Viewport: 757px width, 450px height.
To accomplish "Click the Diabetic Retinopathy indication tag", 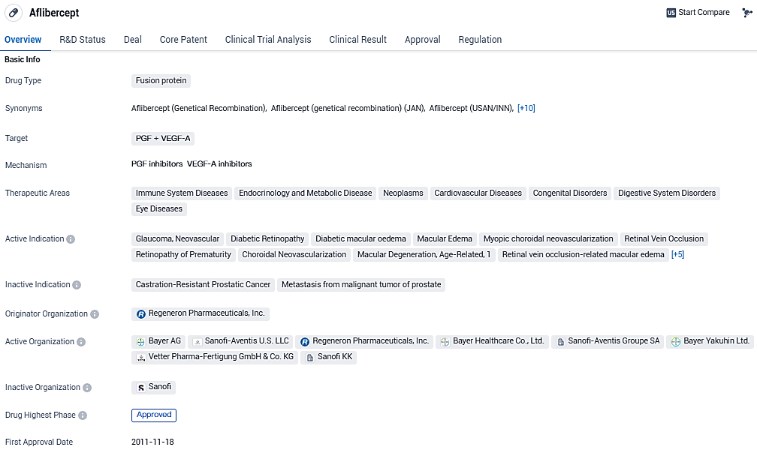I will (267, 239).
